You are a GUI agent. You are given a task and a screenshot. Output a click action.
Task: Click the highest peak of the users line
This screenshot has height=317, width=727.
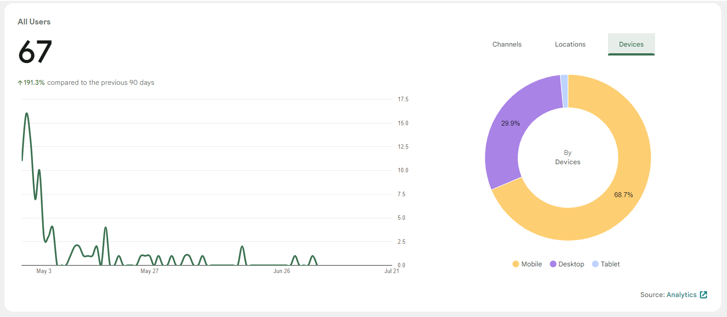pos(27,114)
